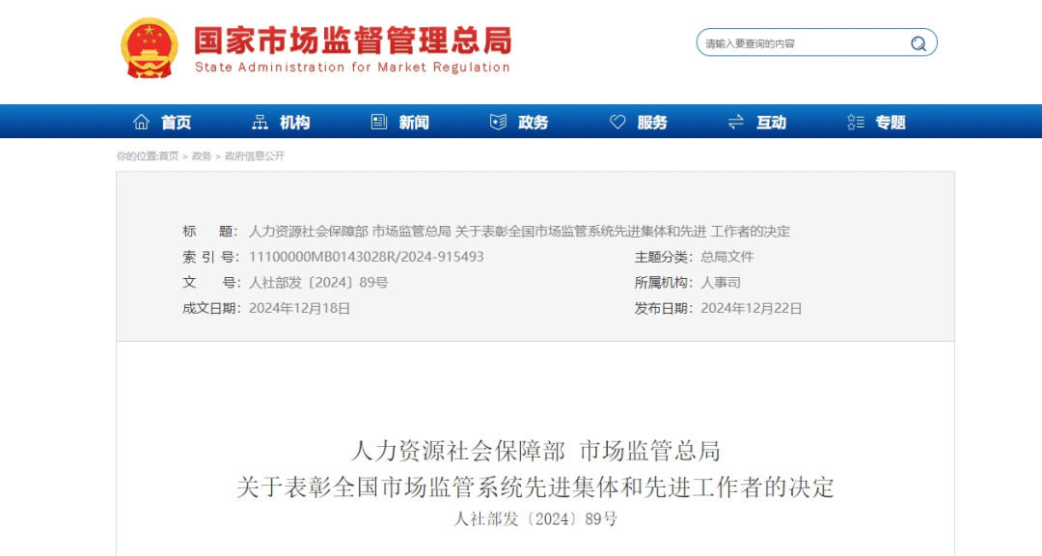Screen dimensions: 1042x556
Task: Click the topic category value 总局文件
Action: click(727, 257)
